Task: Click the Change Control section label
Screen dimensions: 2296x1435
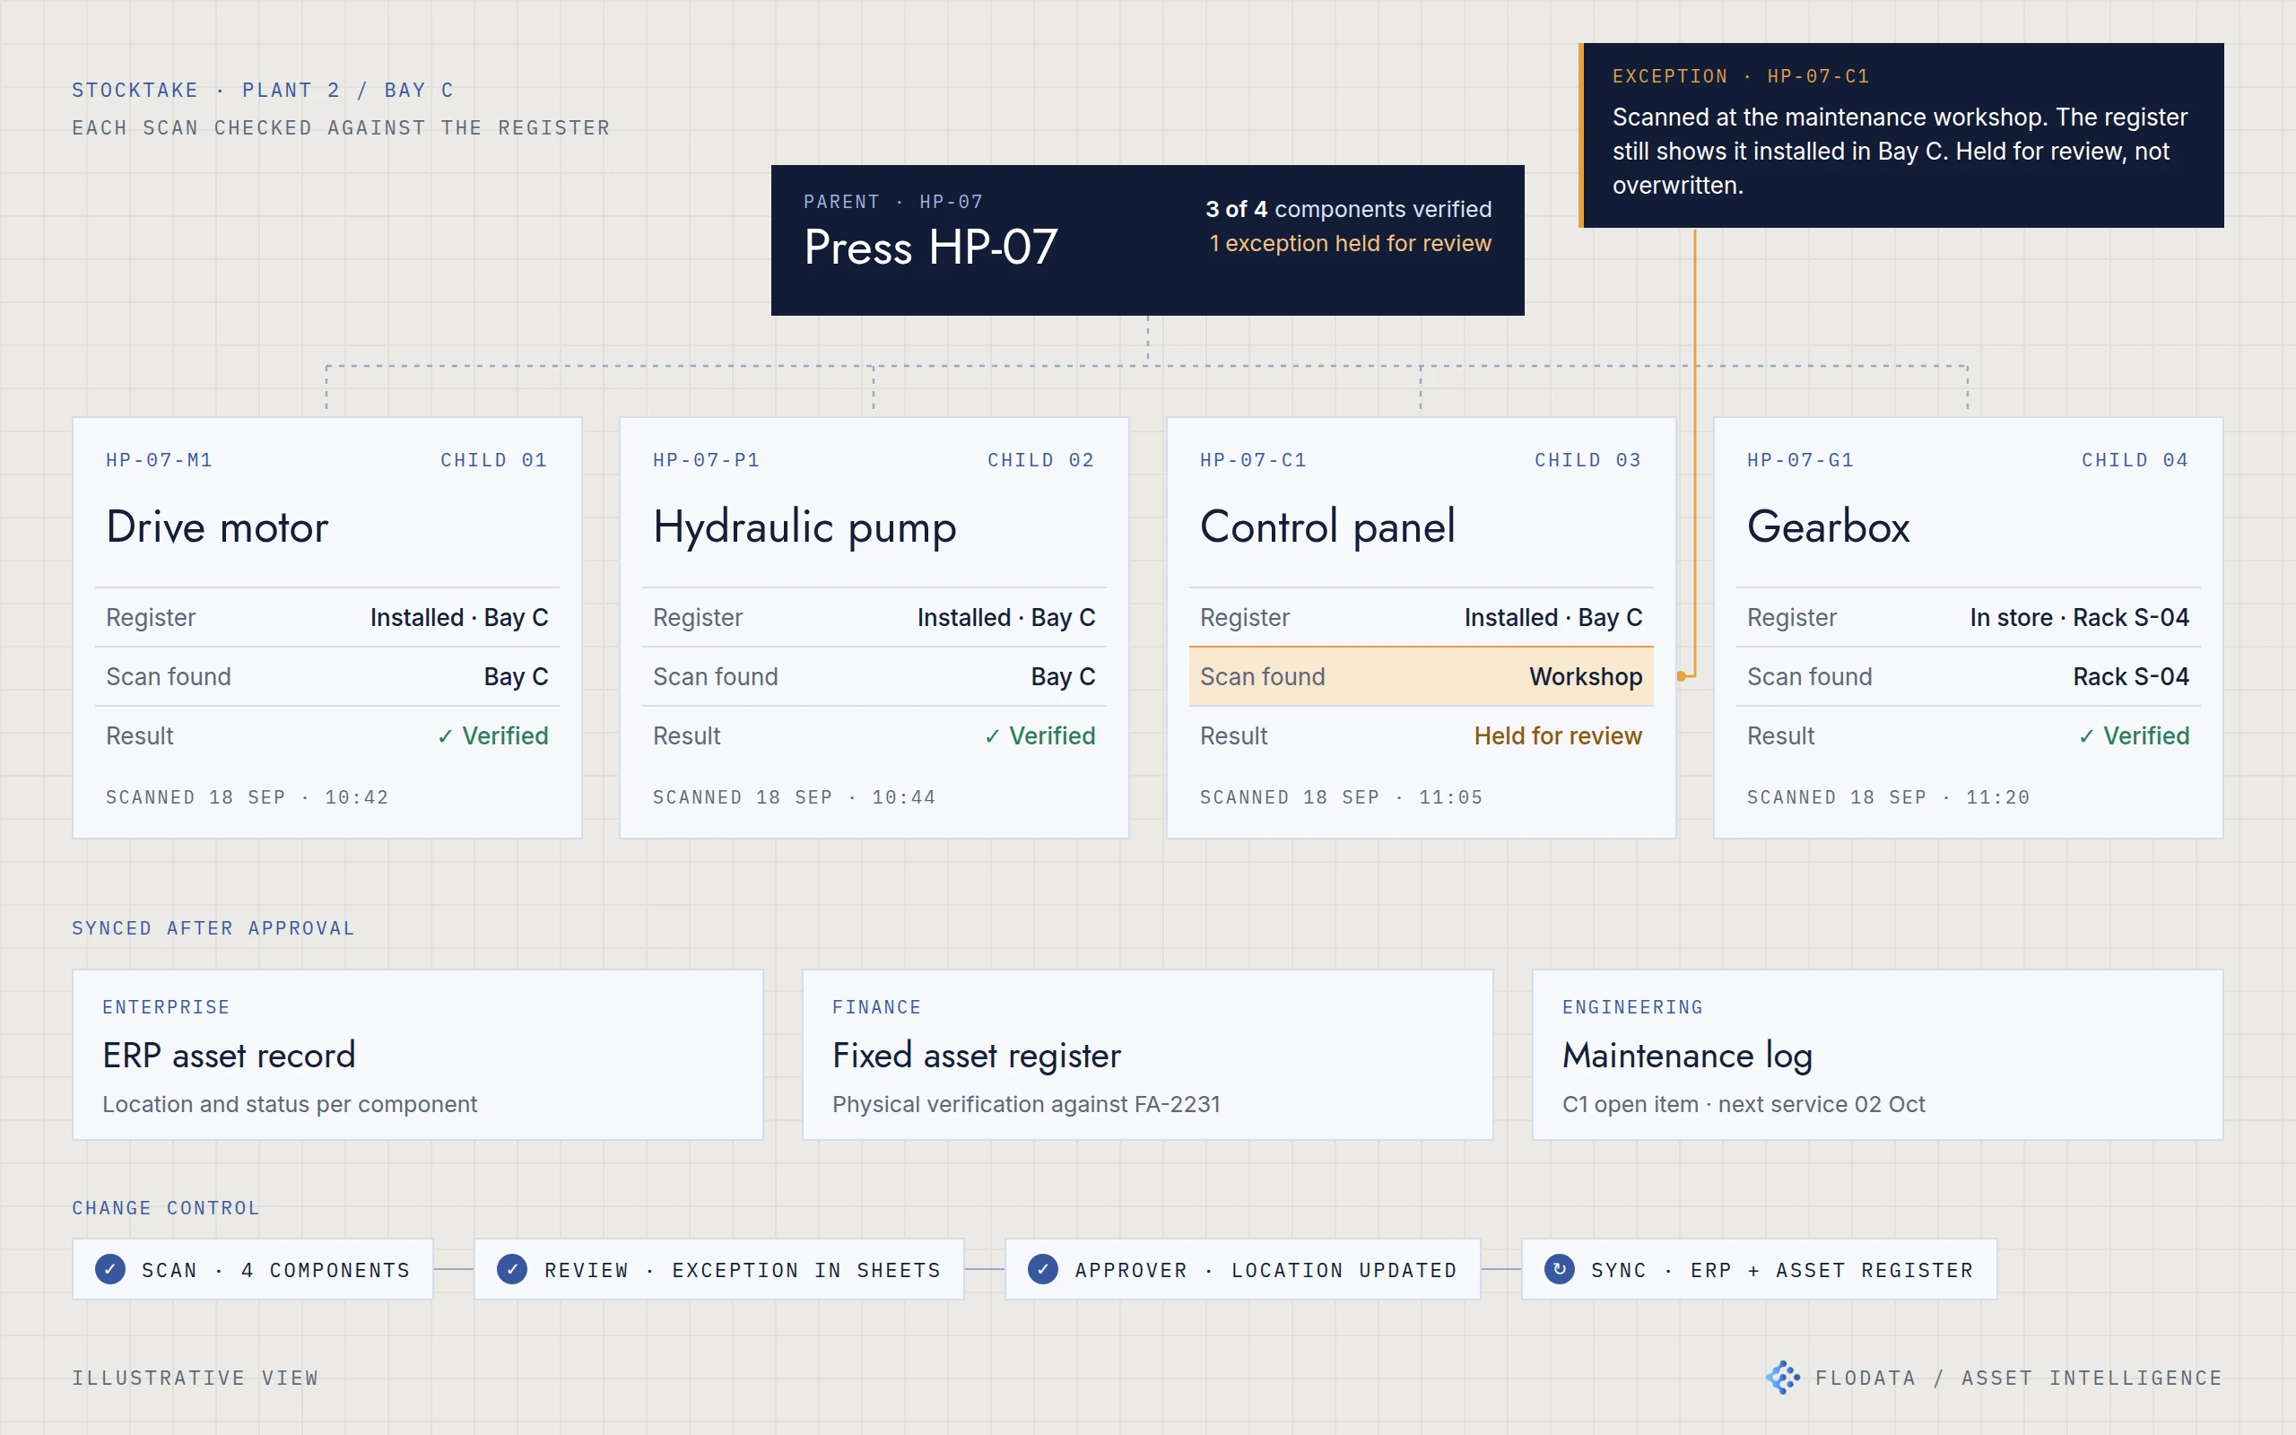Action: coord(166,1208)
